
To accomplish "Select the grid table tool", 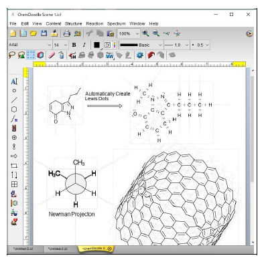I will pyautogui.click(x=14, y=184).
